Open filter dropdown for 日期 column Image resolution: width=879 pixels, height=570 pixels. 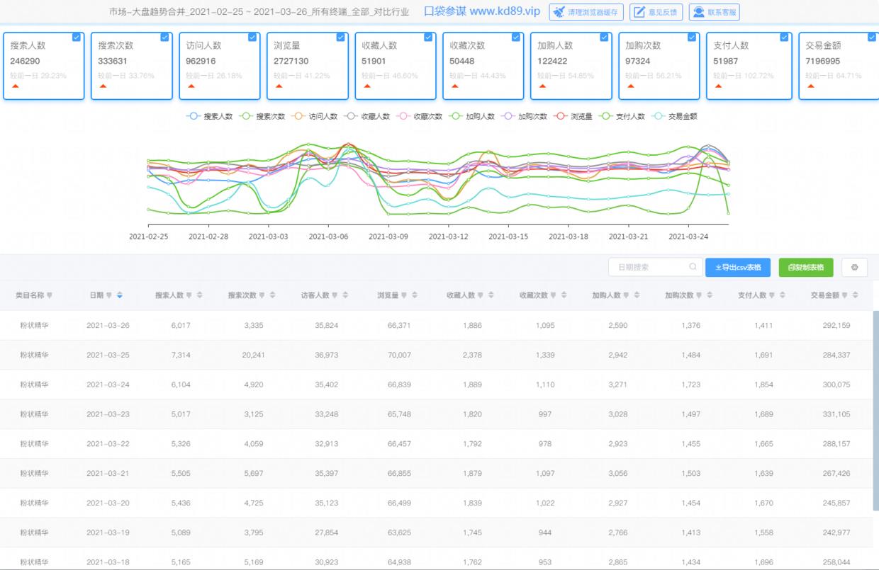(x=109, y=295)
